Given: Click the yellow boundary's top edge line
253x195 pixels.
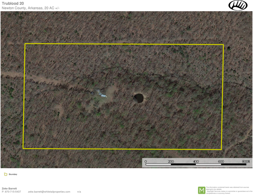Looking at the screenshot, I should 125,44.
